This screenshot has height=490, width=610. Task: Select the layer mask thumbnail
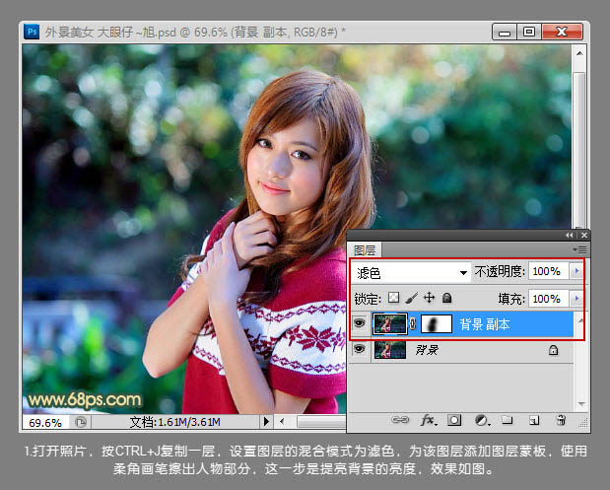[x=437, y=324]
